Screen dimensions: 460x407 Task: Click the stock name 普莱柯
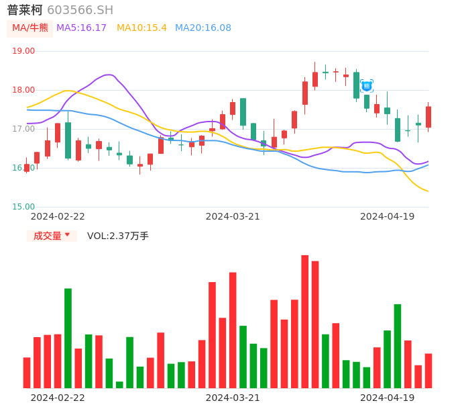(25, 10)
